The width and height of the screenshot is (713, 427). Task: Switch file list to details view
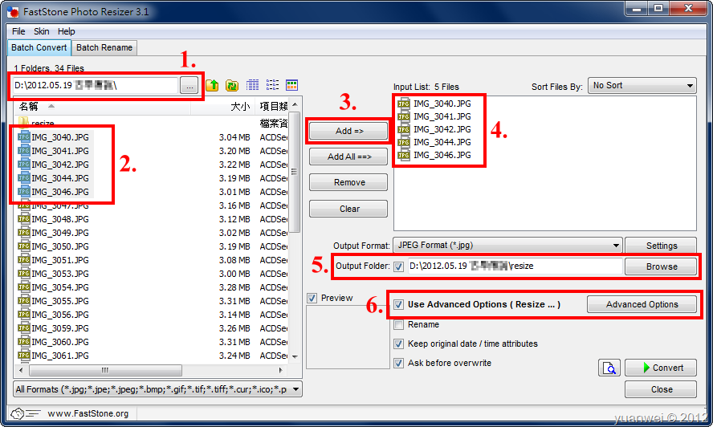click(x=252, y=85)
